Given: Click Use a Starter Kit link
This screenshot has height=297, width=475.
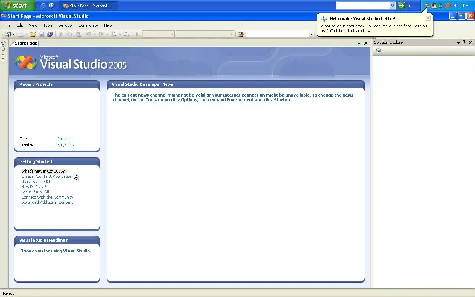Looking at the screenshot, I should [36, 182].
